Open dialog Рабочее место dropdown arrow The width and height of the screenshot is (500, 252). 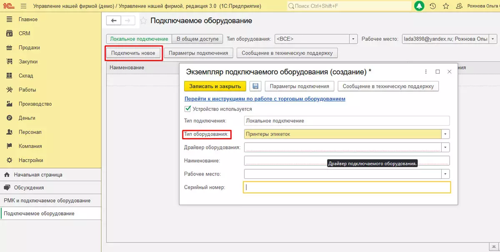pos(446,174)
